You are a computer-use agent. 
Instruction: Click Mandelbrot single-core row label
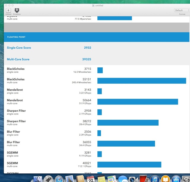click(15, 91)
